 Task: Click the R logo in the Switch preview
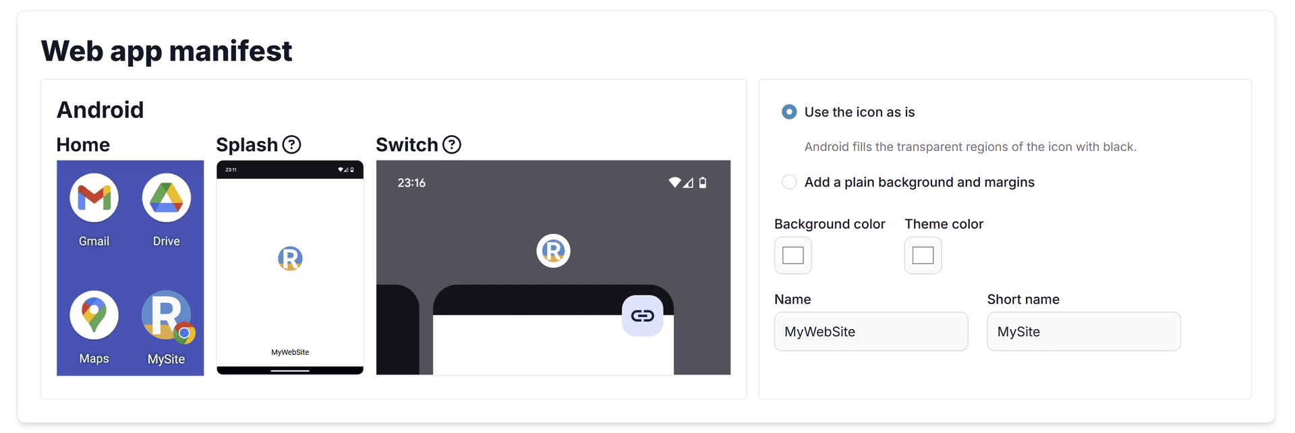tap(553, 251)
